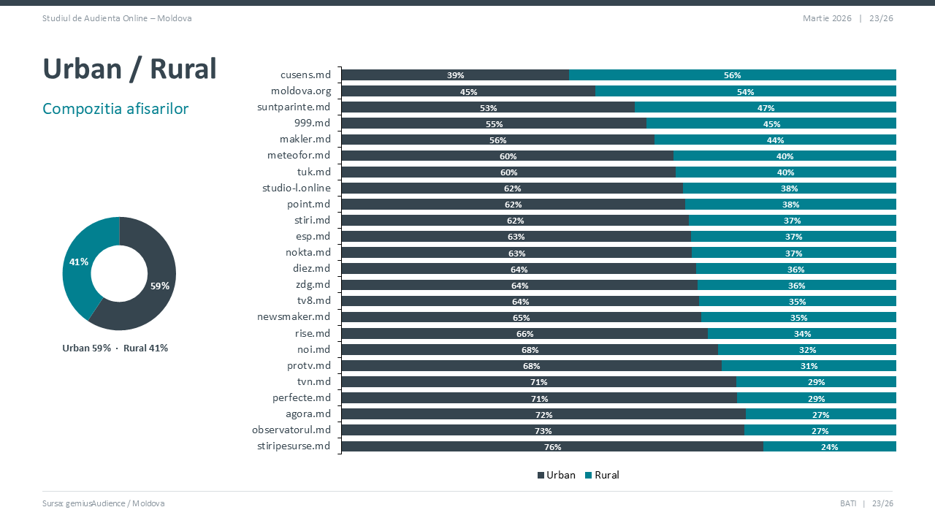Click the newsmaker.md axis label
Viewport: 935px width, 526px height.
[294, 317]
